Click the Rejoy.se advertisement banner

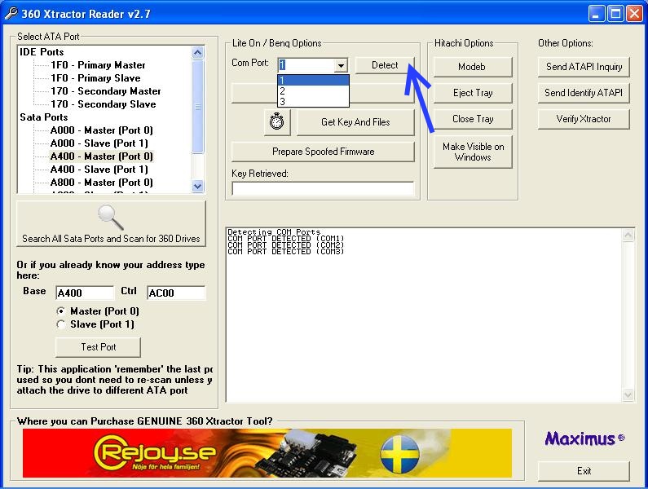[x=267, y=453]
